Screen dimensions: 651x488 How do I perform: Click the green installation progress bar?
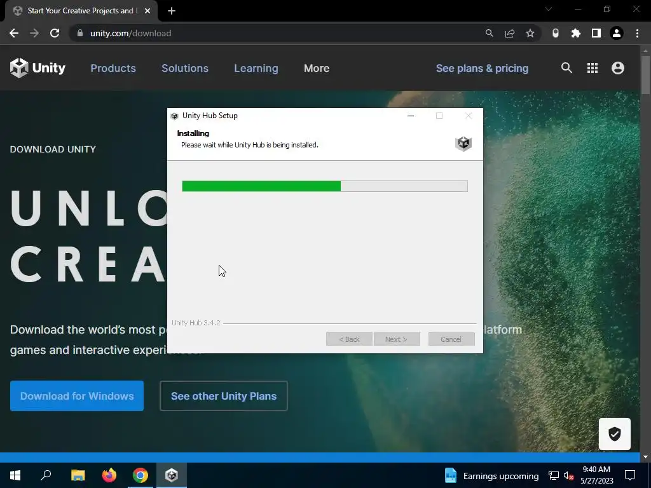[325, 186]
